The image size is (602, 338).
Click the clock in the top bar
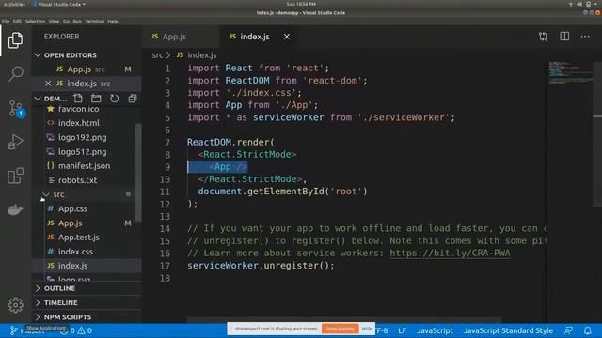click(x=301, y=4)
